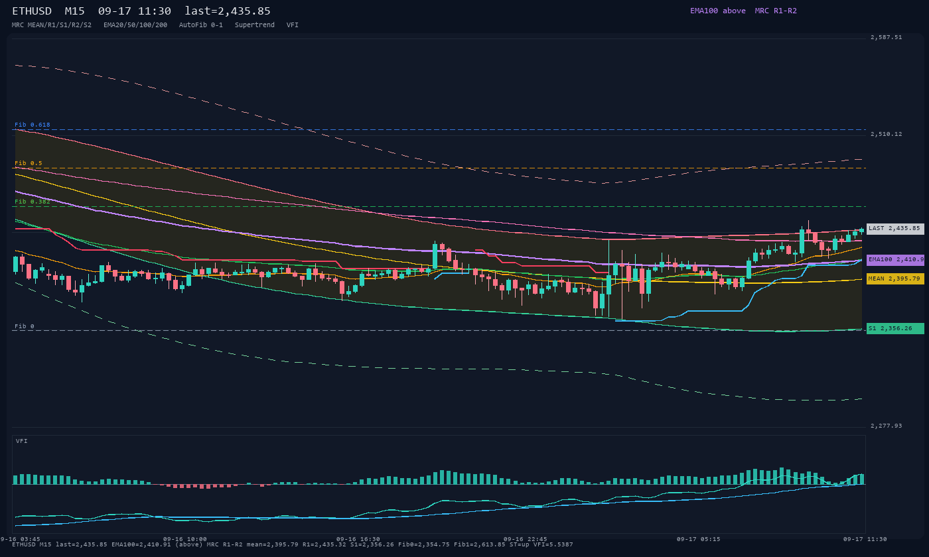
Task: Click the 2,277.93 price axis label
Action: coord(887,426)
